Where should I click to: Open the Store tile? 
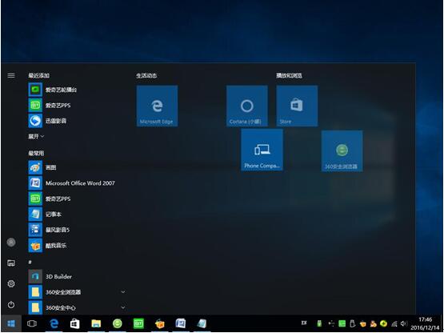tap(297, 106)
